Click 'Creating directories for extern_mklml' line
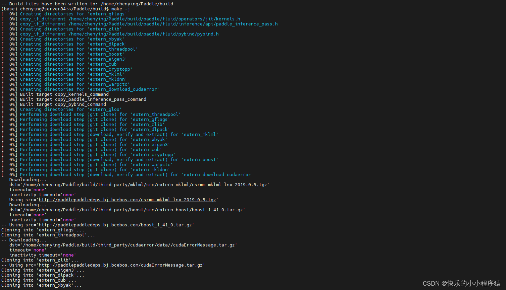 click(63, 74)
